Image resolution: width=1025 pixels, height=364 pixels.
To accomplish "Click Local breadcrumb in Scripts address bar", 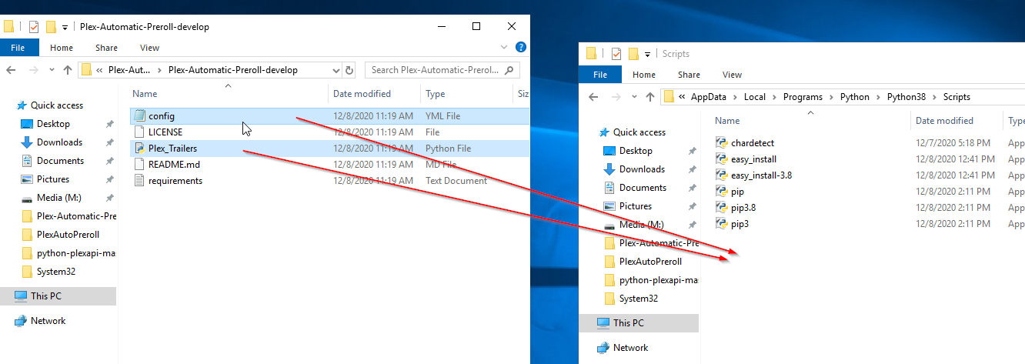I will [755, 97].
